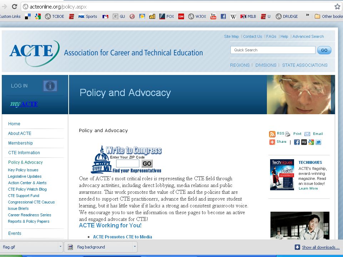The width and height of the screenshot is (343, 257).
Task: Open the FOX Sports bookmark
Action: point(88,16)
